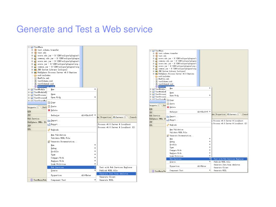Click Webservice1.wsdl interface icon in left screenshot

pyautogui.click(x=35, y=87)
